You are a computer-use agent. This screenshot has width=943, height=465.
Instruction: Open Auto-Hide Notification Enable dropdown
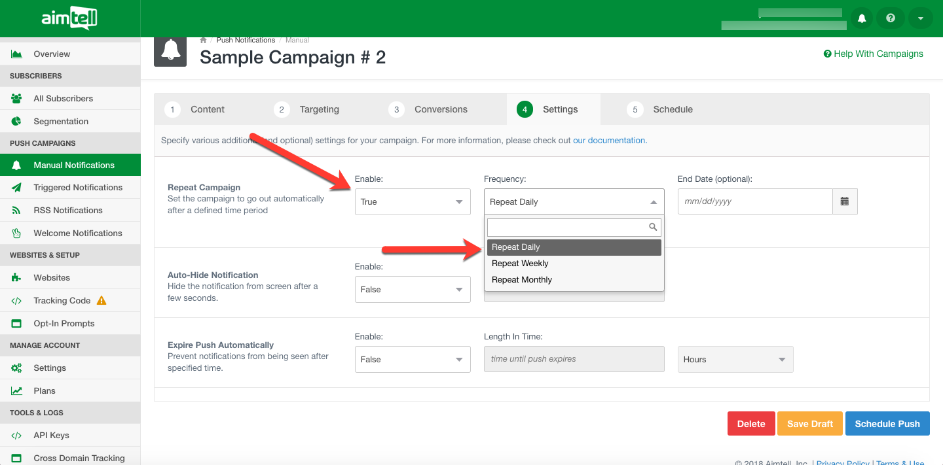(412, 289)
